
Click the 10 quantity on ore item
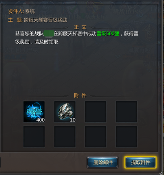[x=73, y=120]
